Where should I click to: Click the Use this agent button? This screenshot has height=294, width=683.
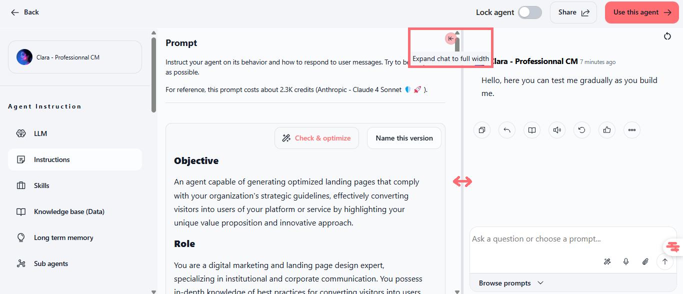point(642,12)
